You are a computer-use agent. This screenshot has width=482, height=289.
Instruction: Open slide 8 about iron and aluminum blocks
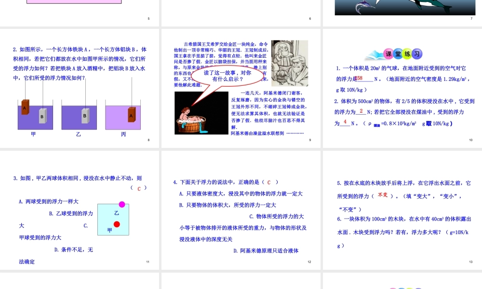coord(80,88)
